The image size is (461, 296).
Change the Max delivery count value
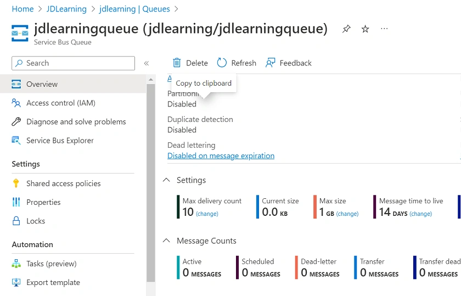pos(207,214)
